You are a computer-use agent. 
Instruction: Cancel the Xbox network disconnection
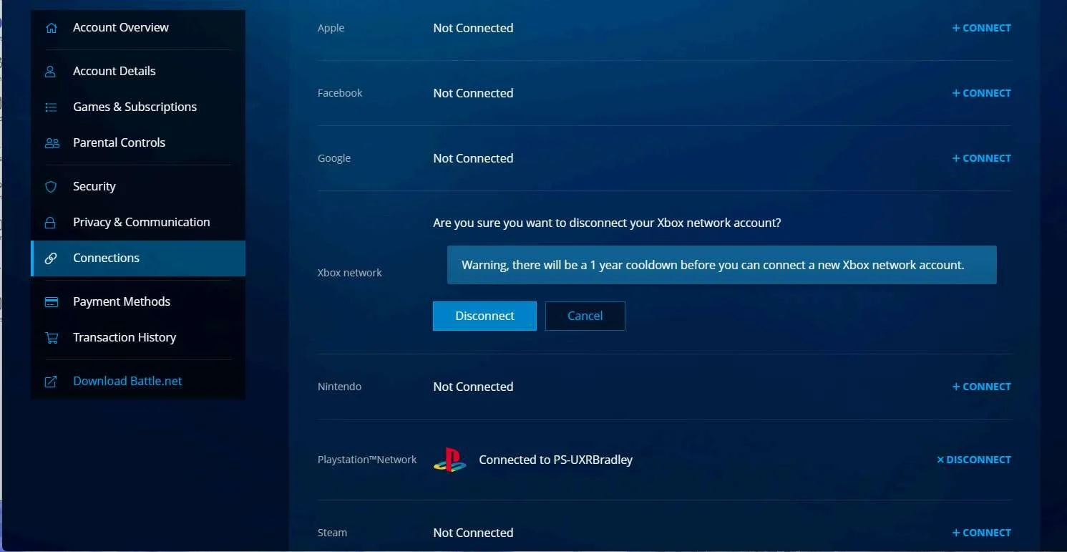(585, 316)
